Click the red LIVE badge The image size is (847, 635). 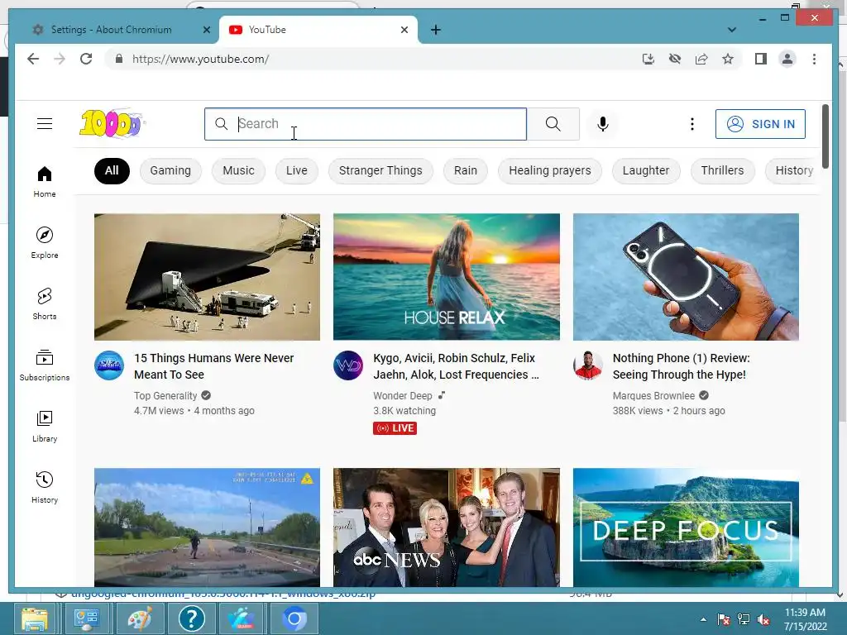click(395, 428)
